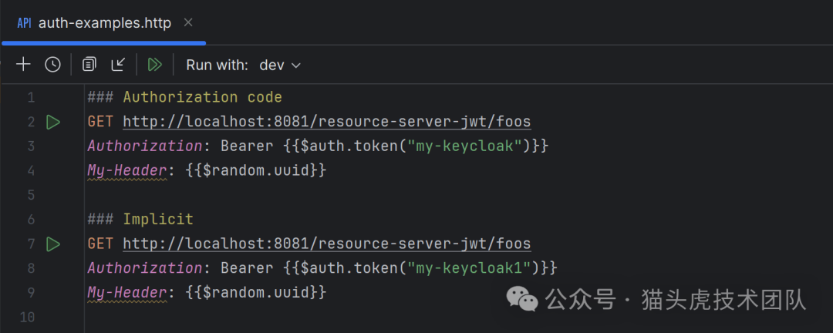Run all requests with double green arrow
833x333 pixels.
[154, 65]
